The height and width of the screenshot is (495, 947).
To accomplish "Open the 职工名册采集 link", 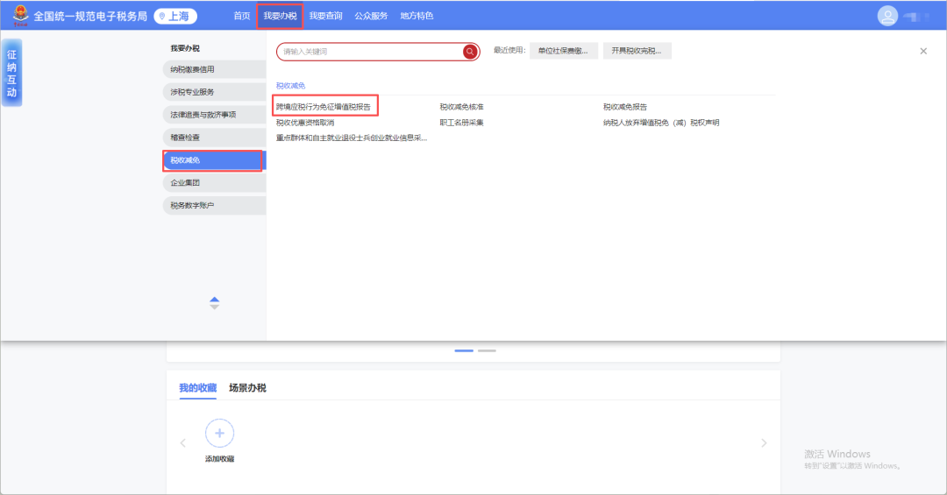I will 461,123.
